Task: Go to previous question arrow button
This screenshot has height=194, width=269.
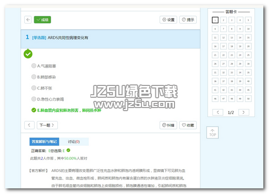Action: tap(29, 125)
